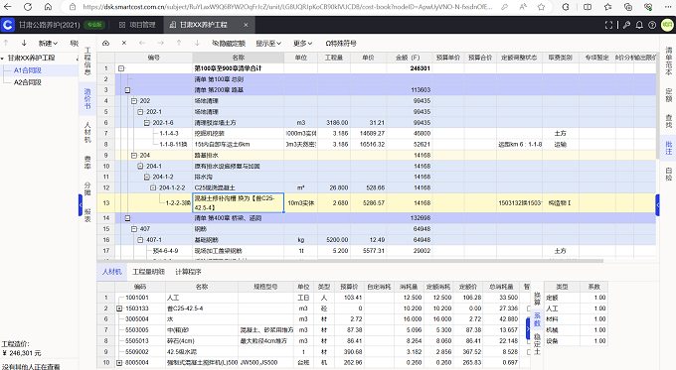Collapse the 204-1-2-2 tree node
This screenshot has height=370, width=676.
(153, 188)
